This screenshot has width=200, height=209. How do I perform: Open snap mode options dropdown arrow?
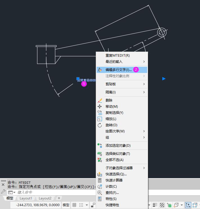(87, 205)
